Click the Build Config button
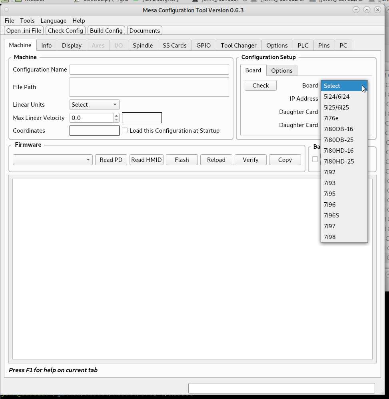This screenshot has height=399, width=389. [x=106, y=30]
